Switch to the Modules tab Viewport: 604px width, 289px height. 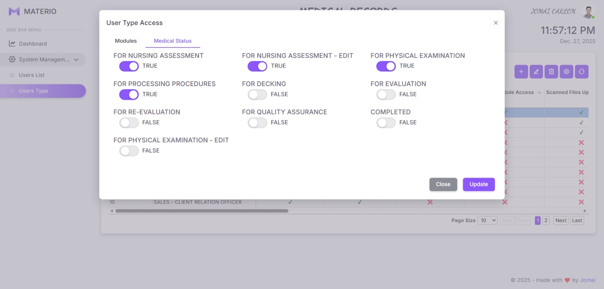126,41
